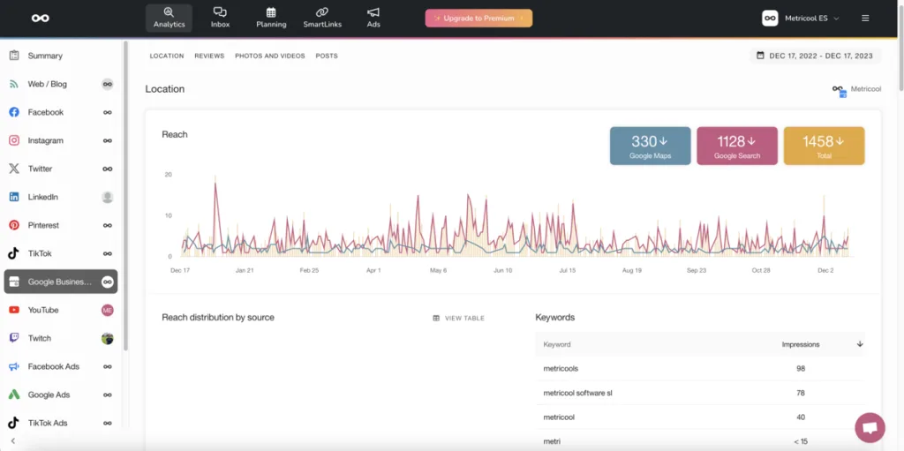Click Upgrade to Premium button
Viewport: 904px width, 451px height.
[x=478, y=18]
